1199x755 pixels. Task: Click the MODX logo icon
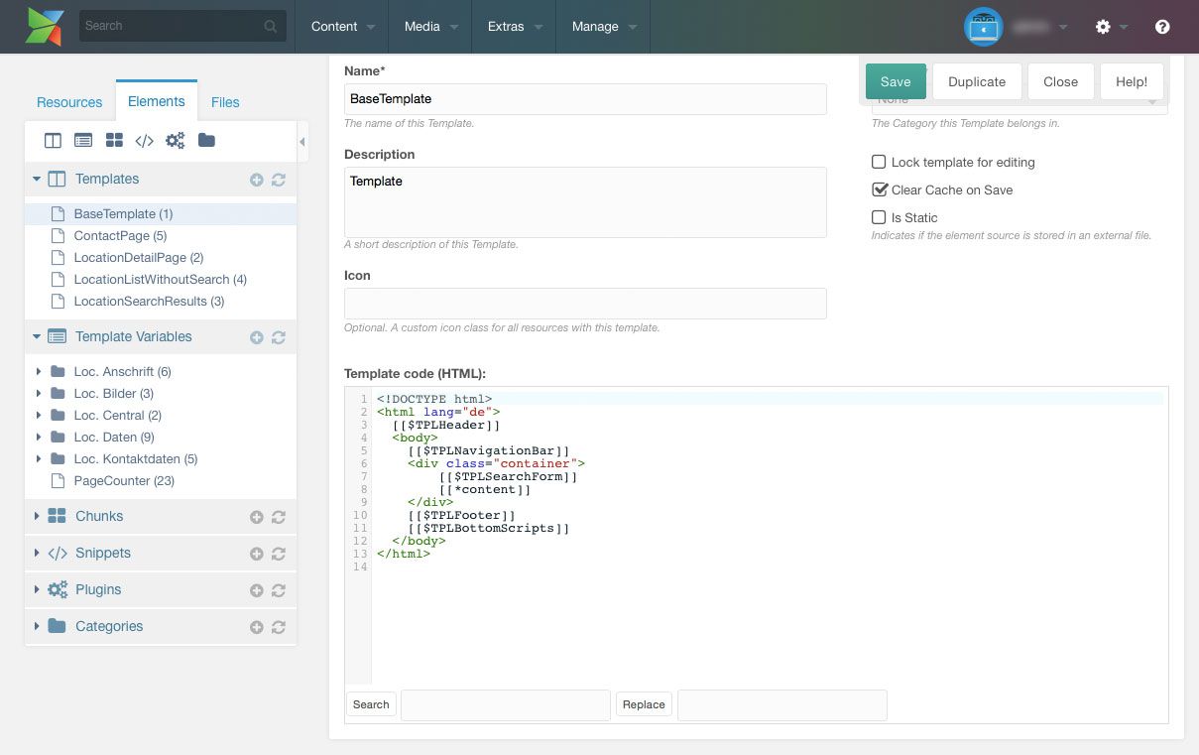click(45, 26)
